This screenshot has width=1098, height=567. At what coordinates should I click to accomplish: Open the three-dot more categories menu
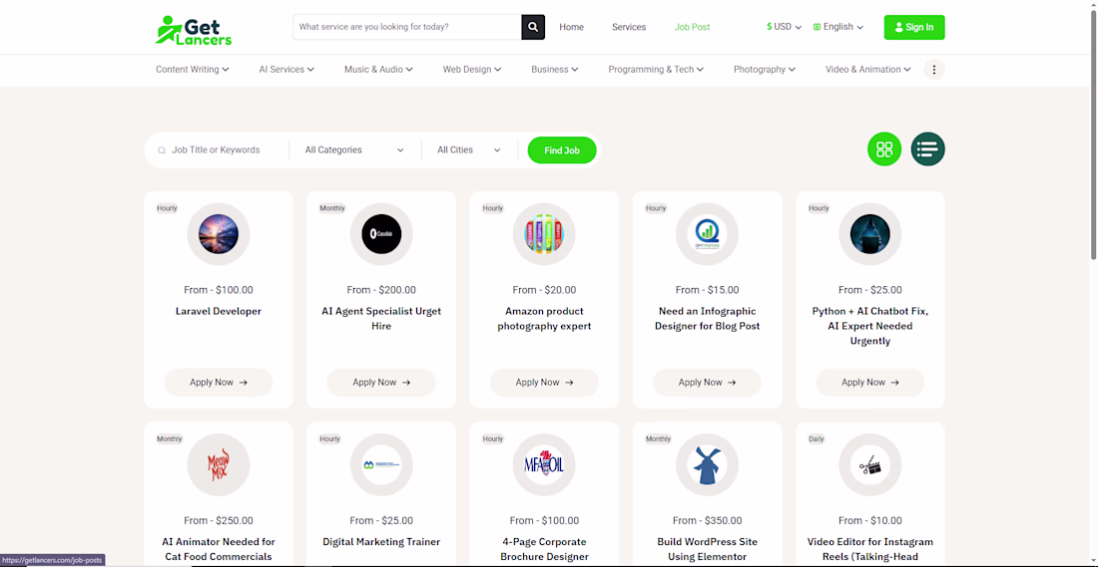point(934,69)
